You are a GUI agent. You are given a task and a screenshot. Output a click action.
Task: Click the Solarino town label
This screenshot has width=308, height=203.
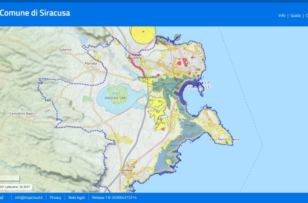click(66, 49)
